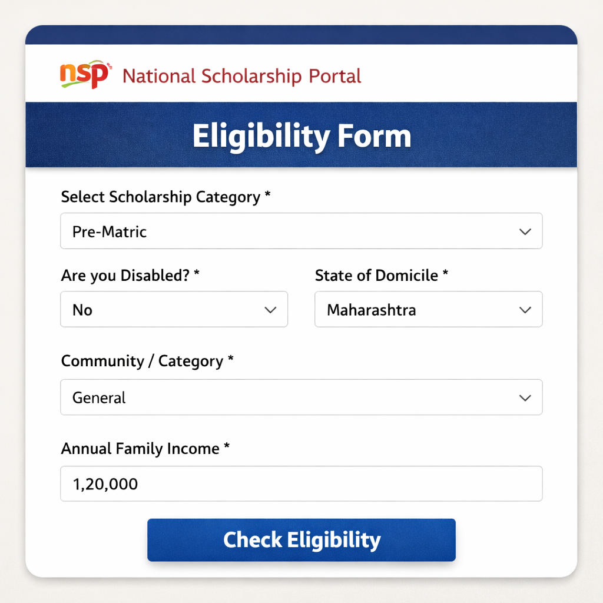Click the chevron on the Community / Category dropdown
Screen dimensions: 603x603
click(524, 397)
